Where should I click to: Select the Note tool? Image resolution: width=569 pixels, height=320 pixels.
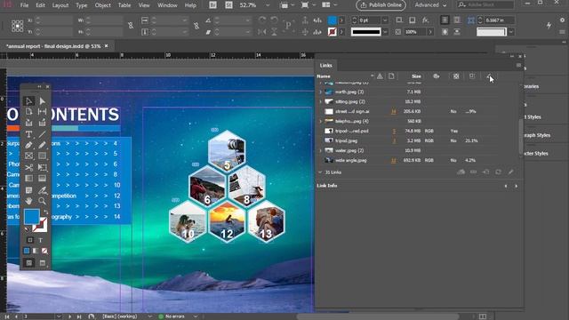point(28,189)
